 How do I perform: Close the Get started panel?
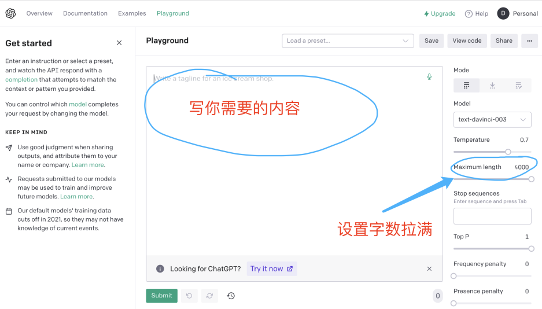point(119,43)
